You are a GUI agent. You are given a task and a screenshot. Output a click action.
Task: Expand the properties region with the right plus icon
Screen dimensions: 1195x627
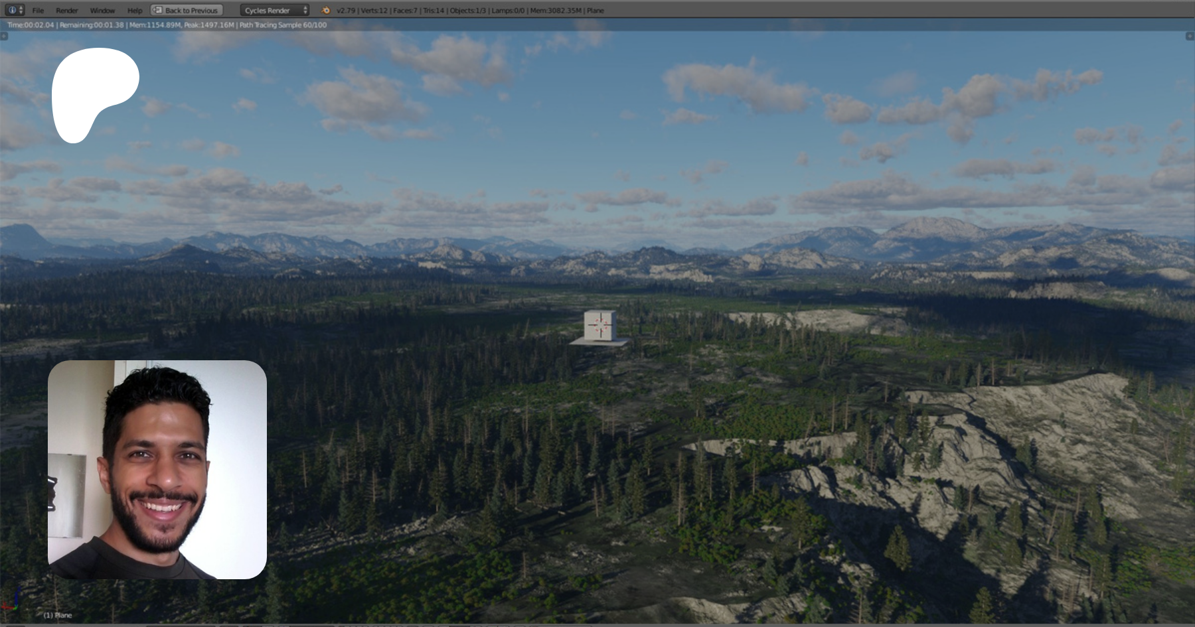(x=1190, y=36)
